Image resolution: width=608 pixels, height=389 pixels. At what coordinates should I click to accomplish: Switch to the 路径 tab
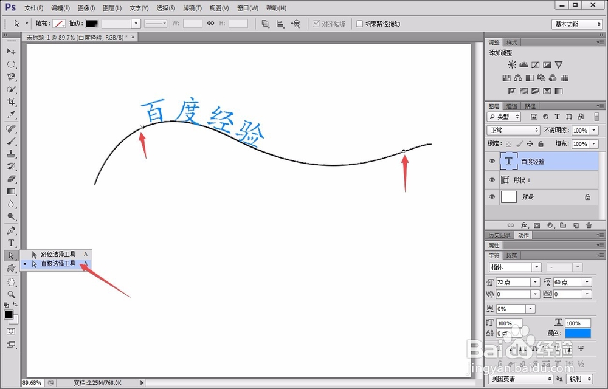point(530,106)
